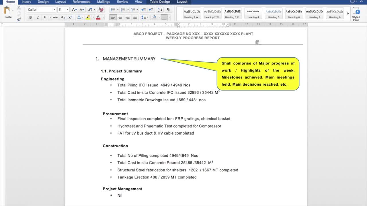The width and height of the screenshot is (367, 206).
Task: Click the Project Management subheading text
Action: click(122, 189)
